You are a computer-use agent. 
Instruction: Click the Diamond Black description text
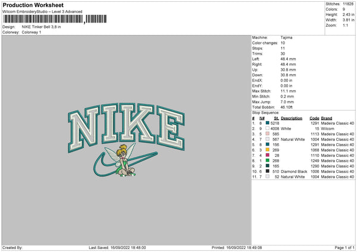point(294,172)
